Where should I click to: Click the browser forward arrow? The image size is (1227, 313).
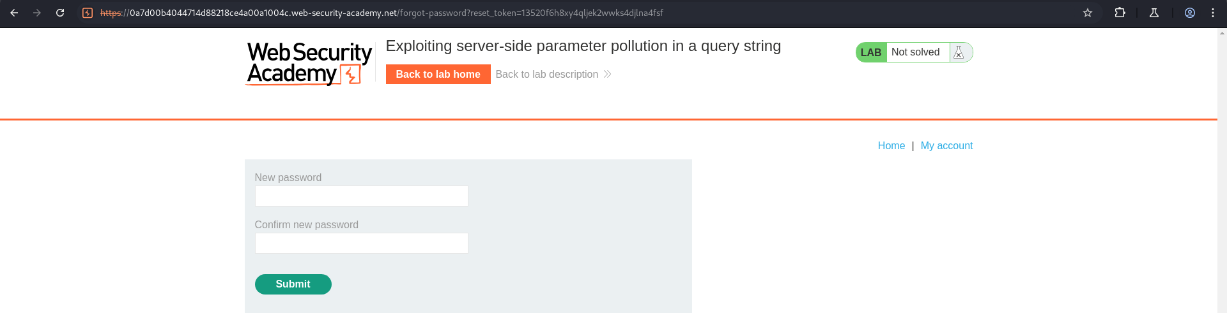[x=37, y=13]
